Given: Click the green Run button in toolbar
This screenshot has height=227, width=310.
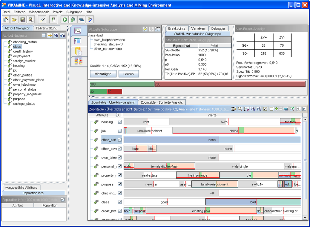Looking at the screenshot, I should (x=65, y=20).
